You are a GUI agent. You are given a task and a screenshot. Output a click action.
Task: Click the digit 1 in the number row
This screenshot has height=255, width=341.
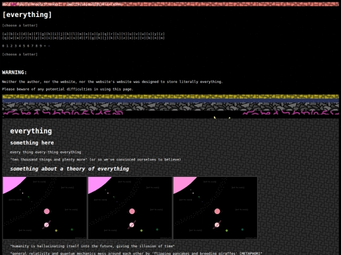coord(7,46)
